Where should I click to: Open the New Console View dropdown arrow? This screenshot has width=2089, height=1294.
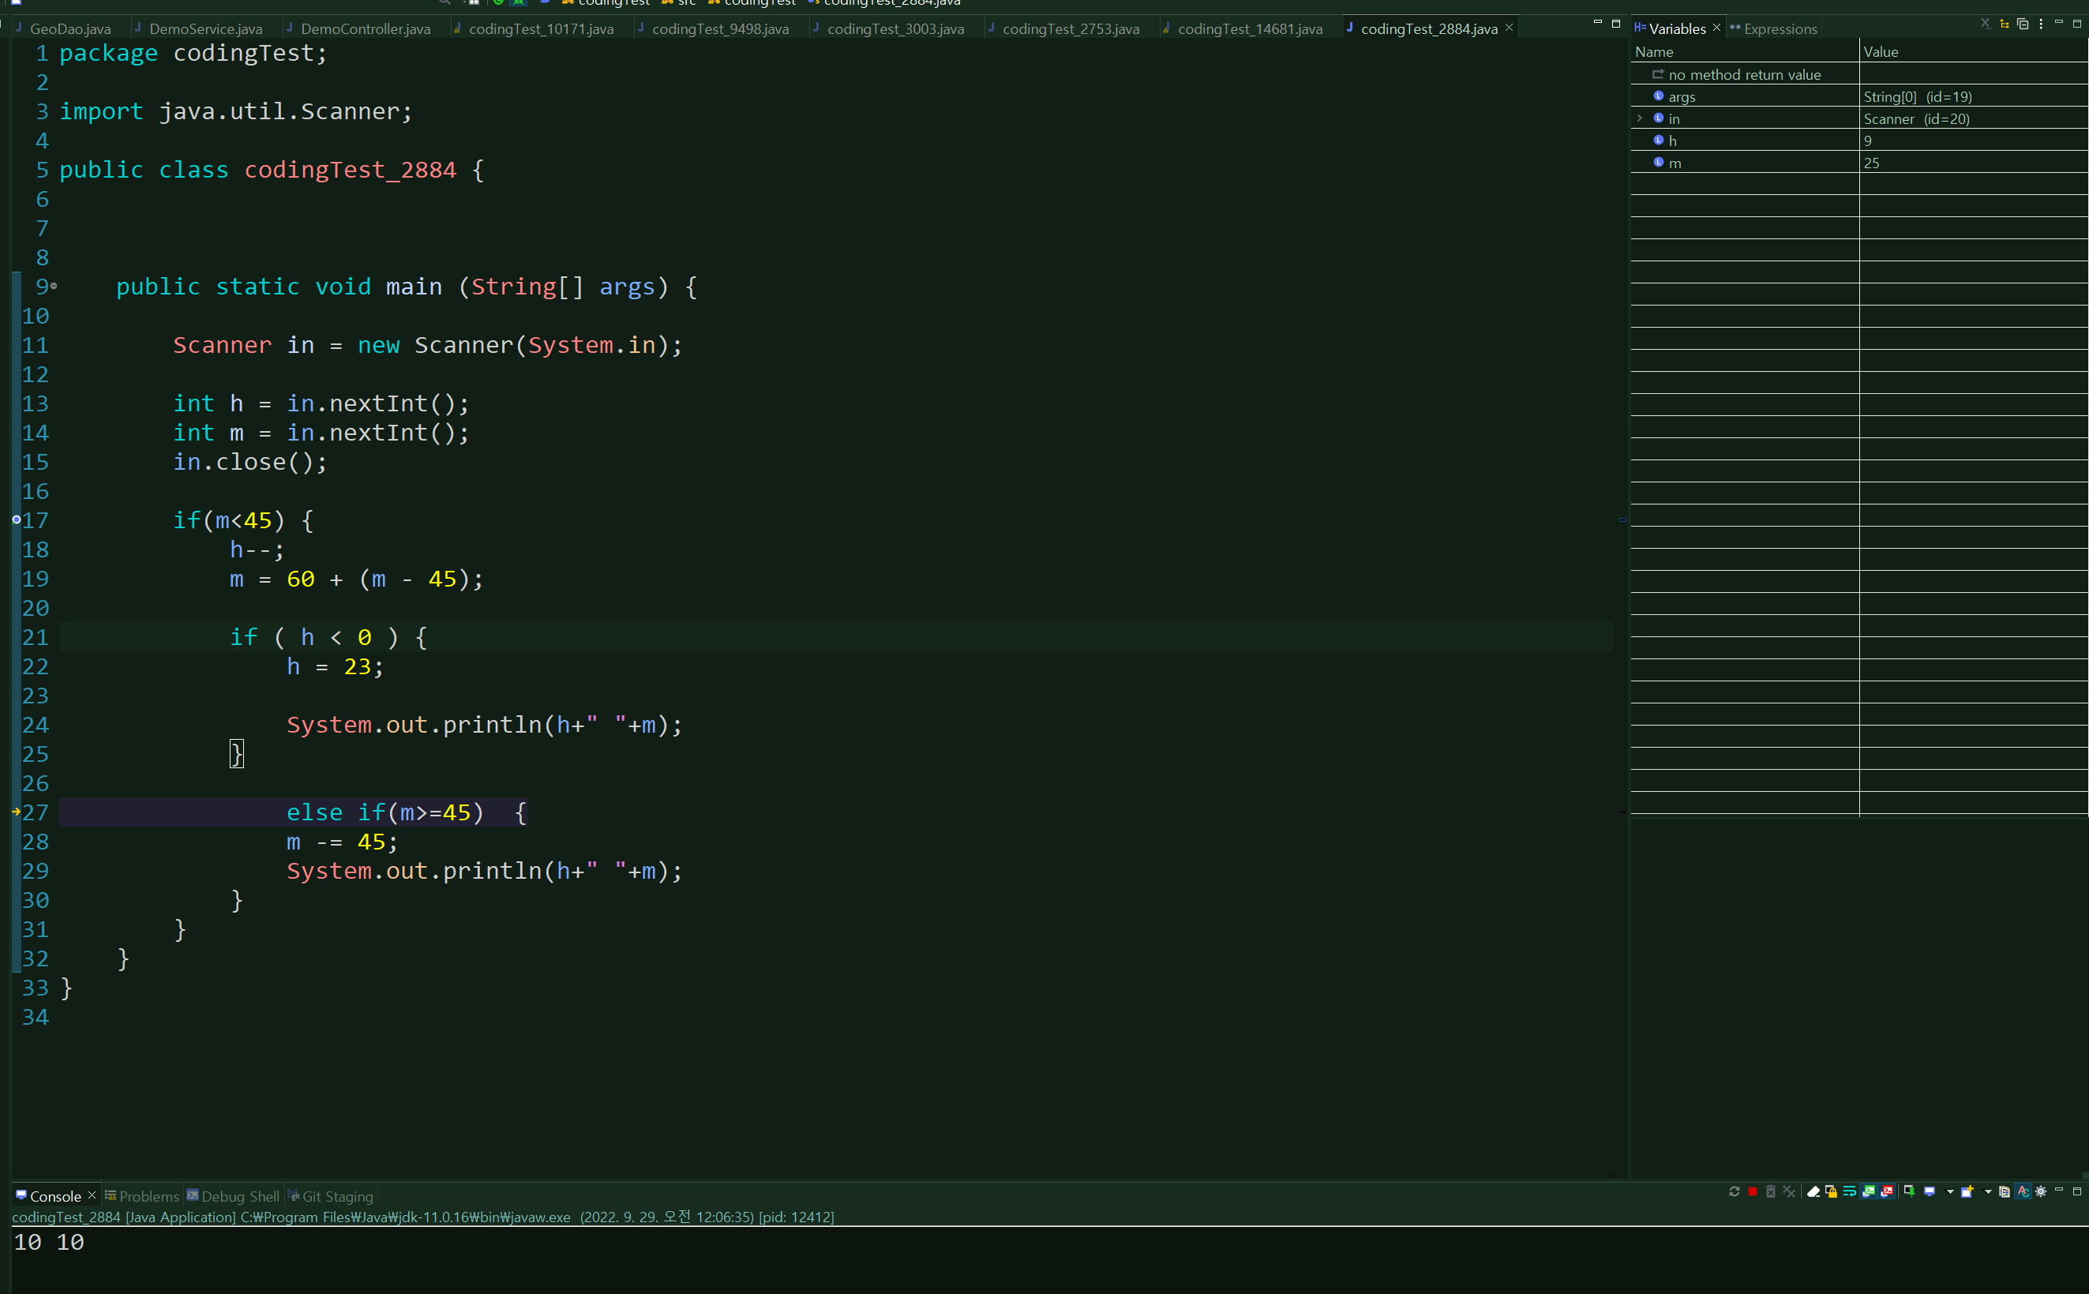click(1987, 1192)
